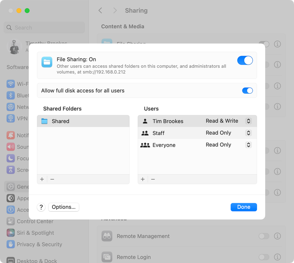
Task: Click the sidebar Search field
Action: click(44, 27)
